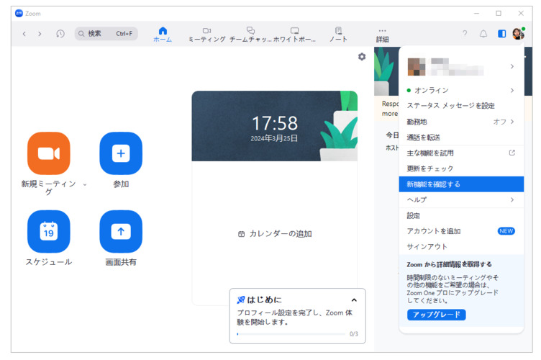Viewport: 541px width, 360px height.
Task: Collapse the はじめに panel chevron
Action: (354, 300)
